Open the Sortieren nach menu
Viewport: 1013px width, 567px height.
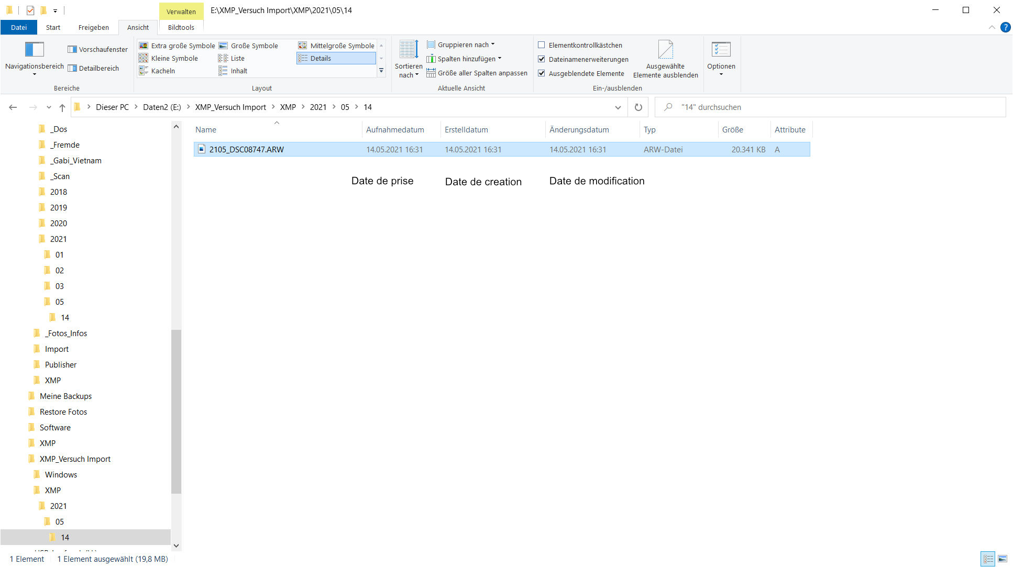coord(409,59)
